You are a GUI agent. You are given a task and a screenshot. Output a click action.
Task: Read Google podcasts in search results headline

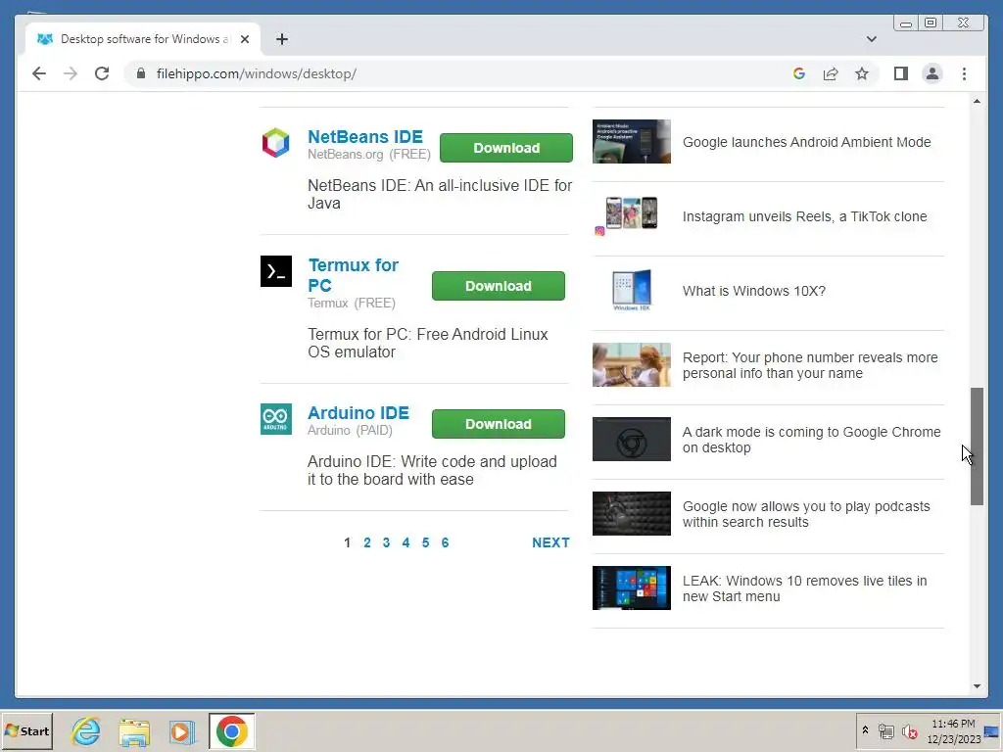pyautogui.click(x=806, y=514)
